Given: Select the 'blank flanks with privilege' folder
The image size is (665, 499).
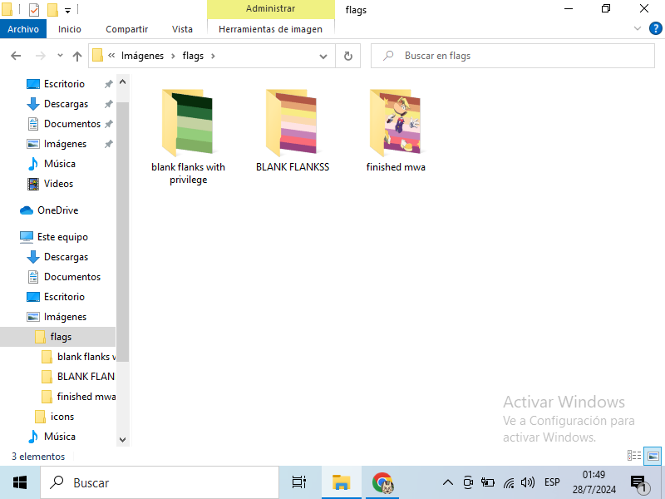Looking at the screenshot, I should click(189, 136).
